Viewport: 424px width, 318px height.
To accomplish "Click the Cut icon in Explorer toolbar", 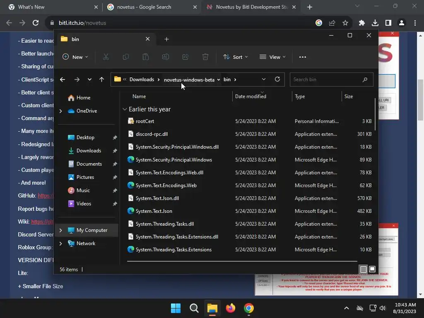I will (x=106, y=57).
